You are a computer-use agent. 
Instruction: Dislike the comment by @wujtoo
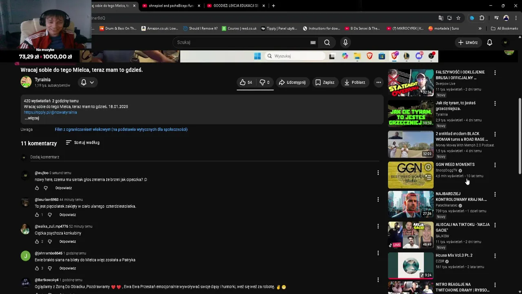click(46, 188)
